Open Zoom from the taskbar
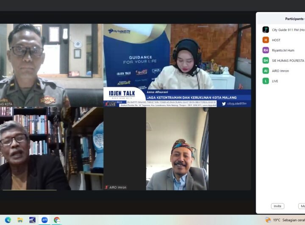 [x=44, y=220]
